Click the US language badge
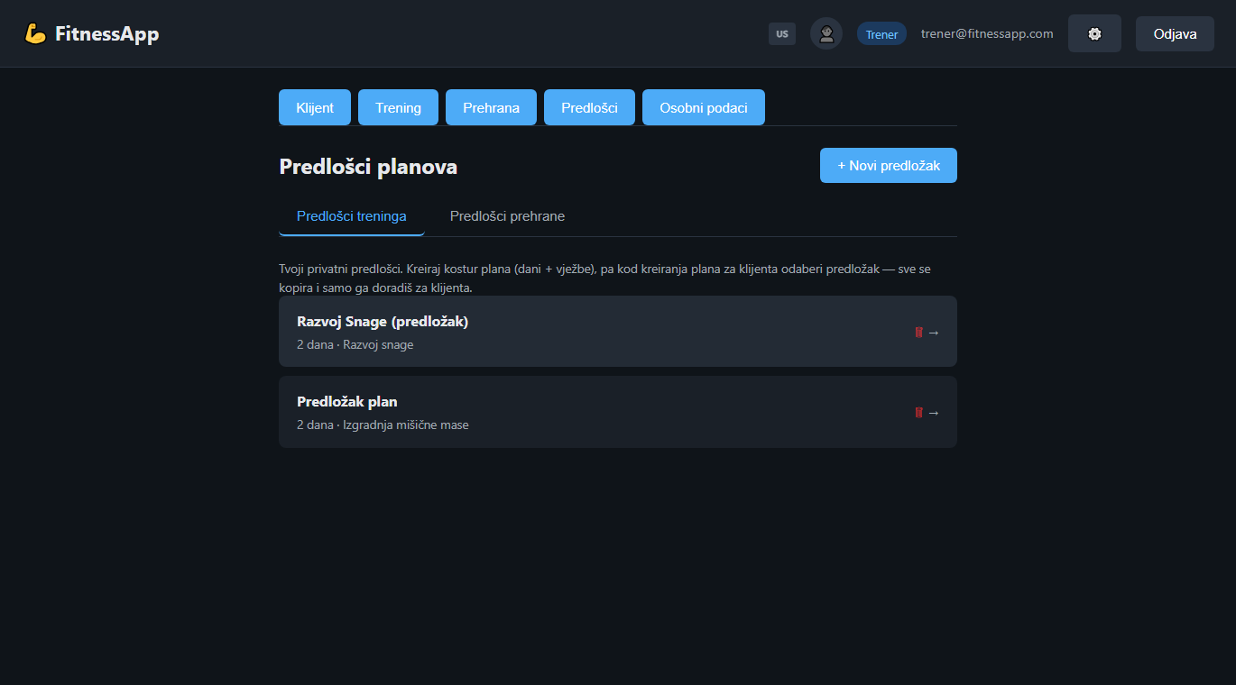Viewport: 1236px width, 685px height. pyautogui.click(x=782, y=34)
